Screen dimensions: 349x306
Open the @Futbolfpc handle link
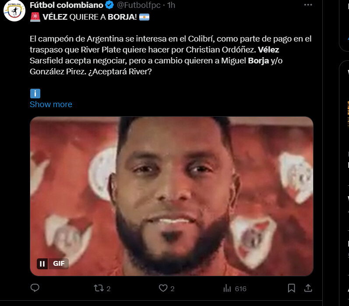click(x=139, y=5)
